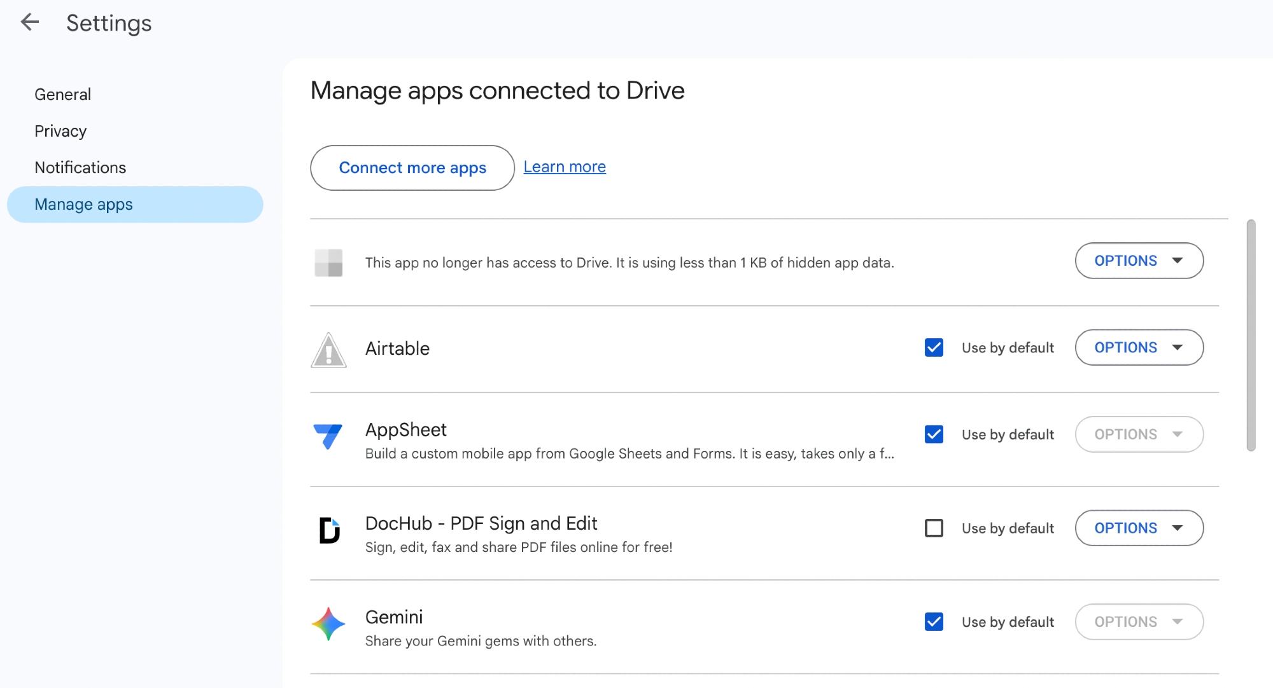The height and width of the screenshot is (688, 1273).
Task: Click the DocHub app icon
Action: click(x=328, y=530)
